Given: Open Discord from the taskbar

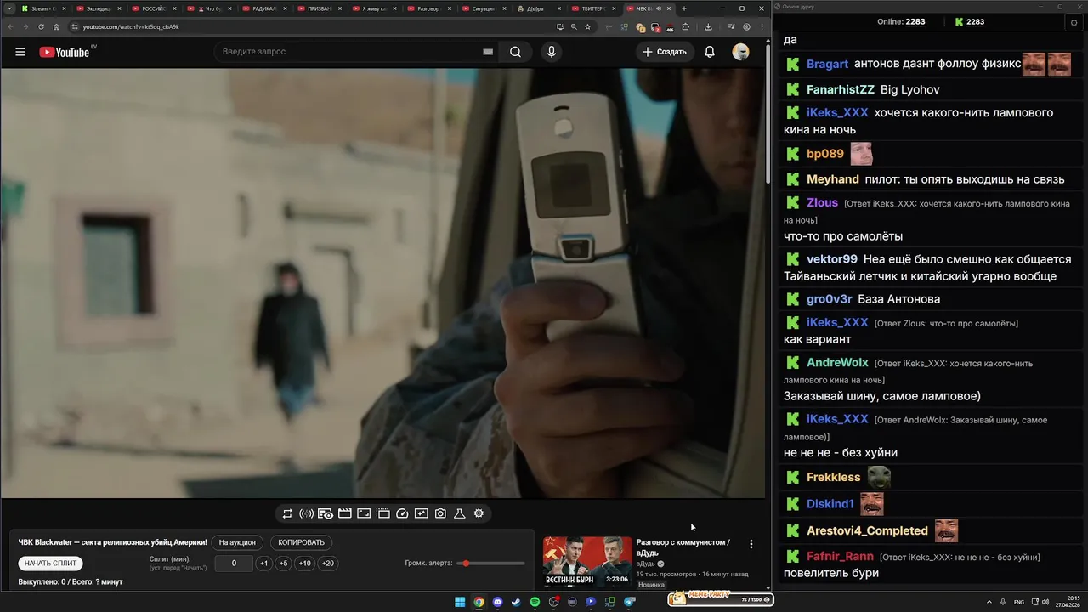Looking at the screenshot, I should pos(497,602).
